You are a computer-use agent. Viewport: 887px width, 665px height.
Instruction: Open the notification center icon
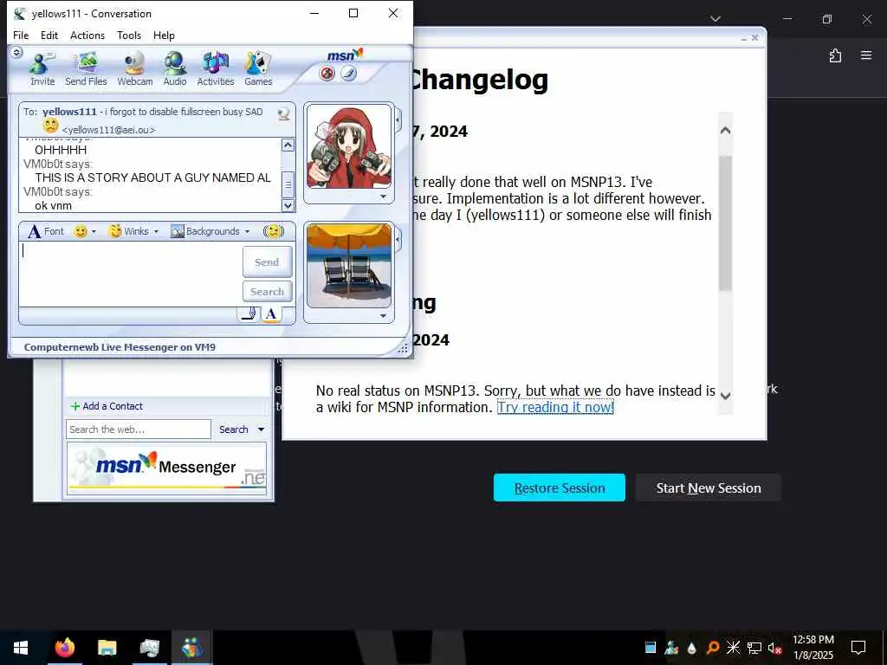(x=858, y=648)
